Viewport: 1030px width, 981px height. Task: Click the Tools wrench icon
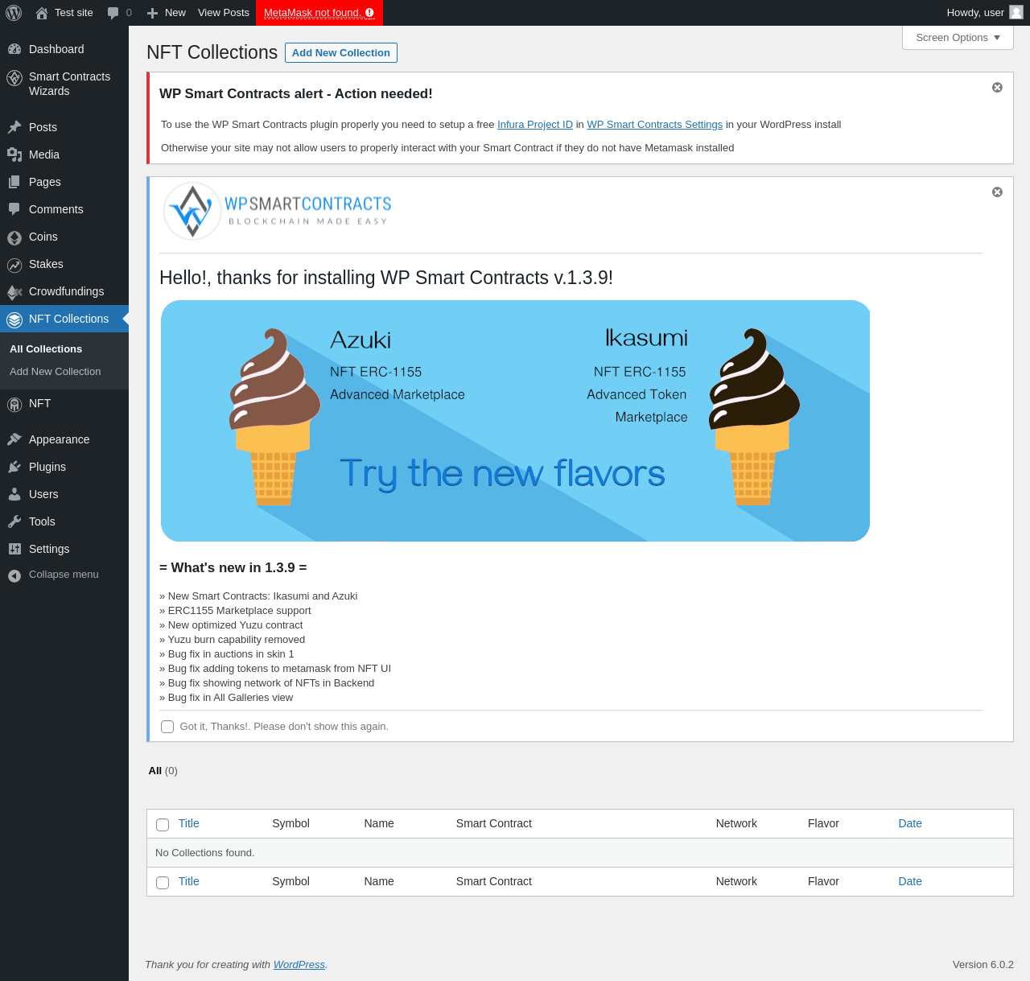tap(14, 521)
